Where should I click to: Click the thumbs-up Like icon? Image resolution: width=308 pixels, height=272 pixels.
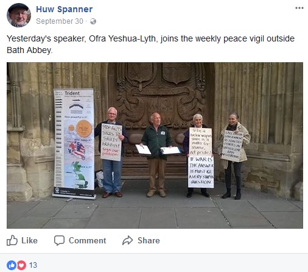tap(12, 240)
